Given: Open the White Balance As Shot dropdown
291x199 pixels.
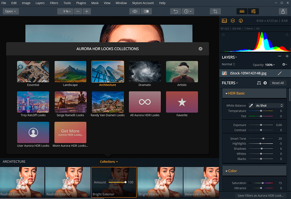Looking at the screenshot, I should pos(269,105).
